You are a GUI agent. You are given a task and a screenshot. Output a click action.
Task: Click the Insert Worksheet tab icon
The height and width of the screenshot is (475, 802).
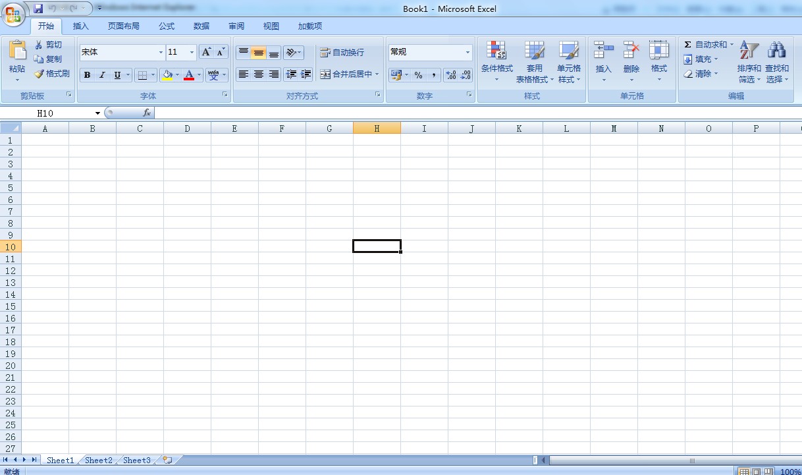tap(167, 460)
